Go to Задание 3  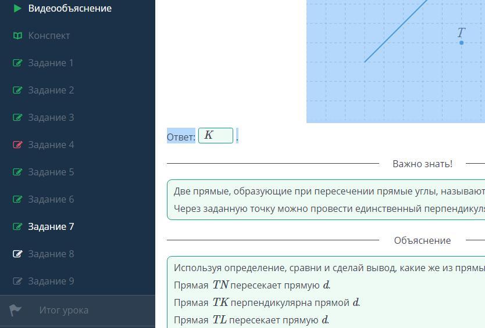tap(51, 117)
